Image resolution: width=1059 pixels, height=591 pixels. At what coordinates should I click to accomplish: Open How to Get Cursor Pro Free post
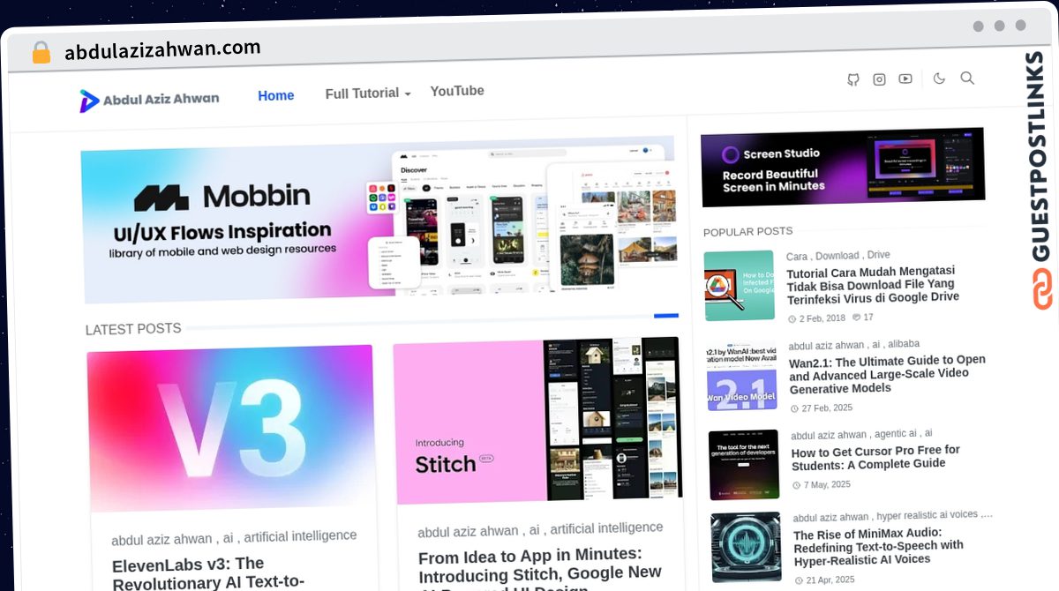[x=876, y=457]
